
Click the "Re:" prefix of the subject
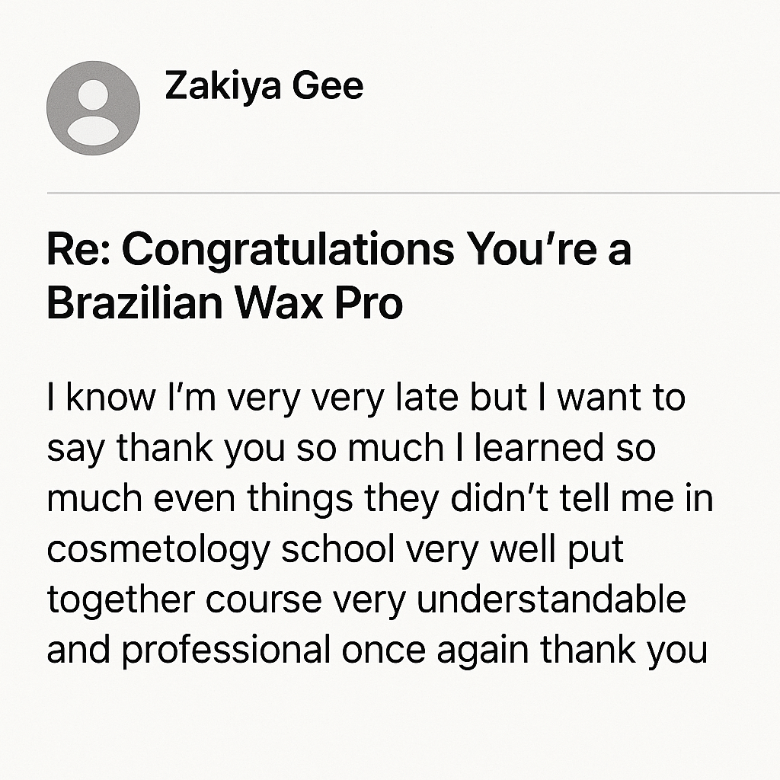coord(78,250)
